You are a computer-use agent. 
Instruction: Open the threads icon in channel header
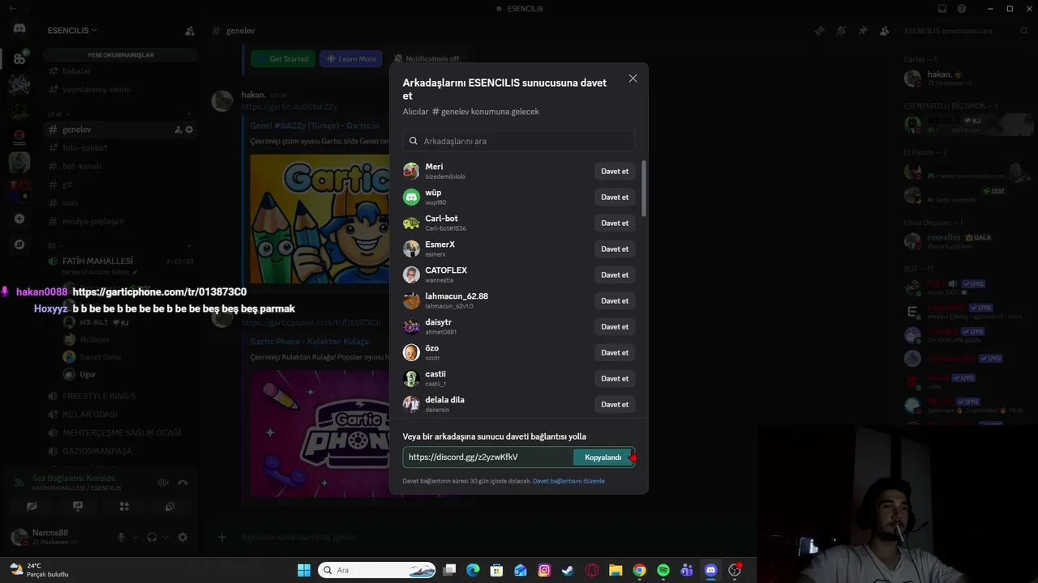pos(820,31)
